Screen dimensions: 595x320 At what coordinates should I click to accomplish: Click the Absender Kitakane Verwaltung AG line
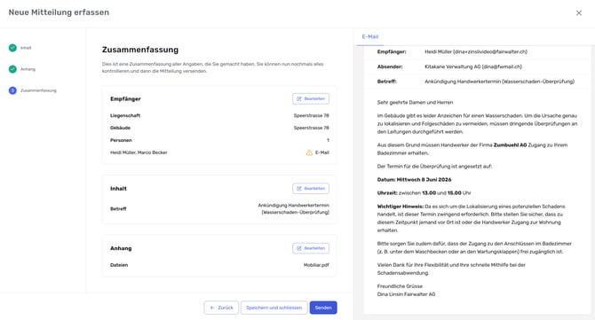point(473,66)
